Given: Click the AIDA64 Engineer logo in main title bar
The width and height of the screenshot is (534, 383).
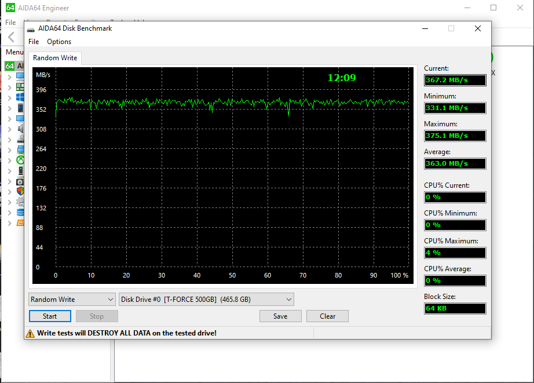Looking at the screenshot, I should coord(10,8).
